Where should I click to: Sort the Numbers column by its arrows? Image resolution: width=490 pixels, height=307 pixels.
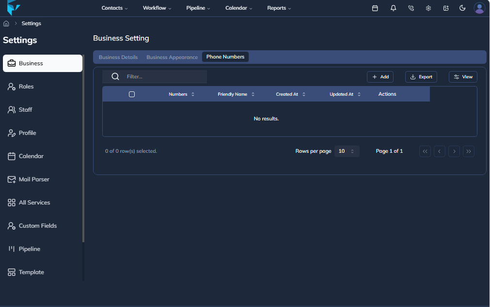coord(192,94)
